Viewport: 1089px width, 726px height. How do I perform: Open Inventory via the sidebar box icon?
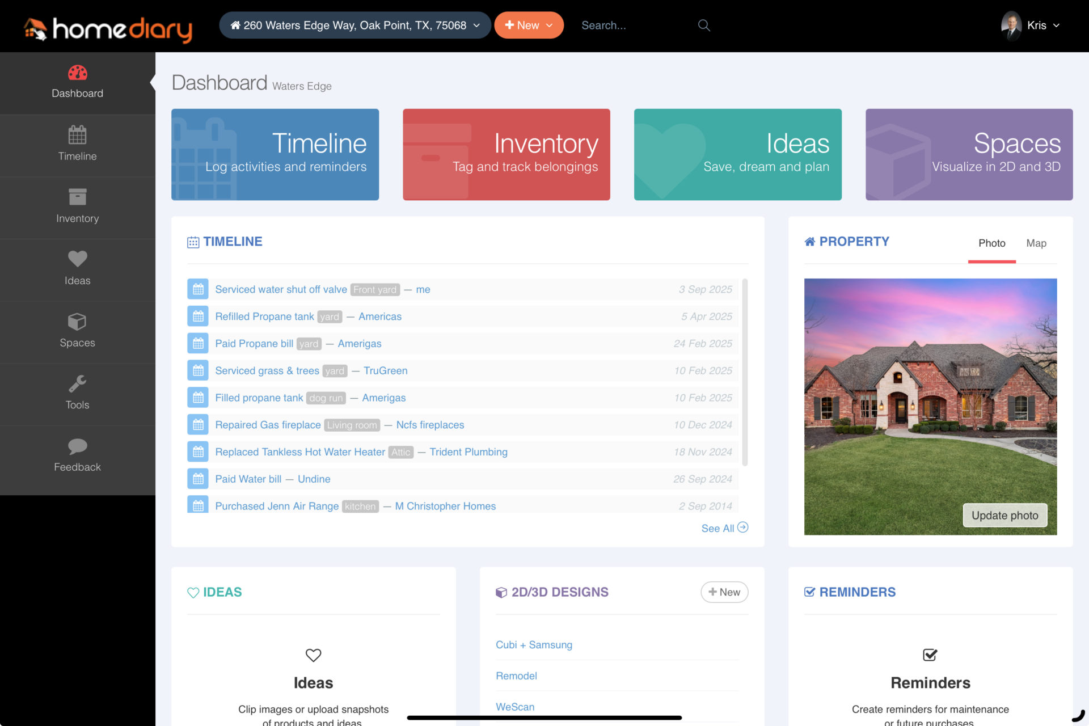[x=78, y=197]
